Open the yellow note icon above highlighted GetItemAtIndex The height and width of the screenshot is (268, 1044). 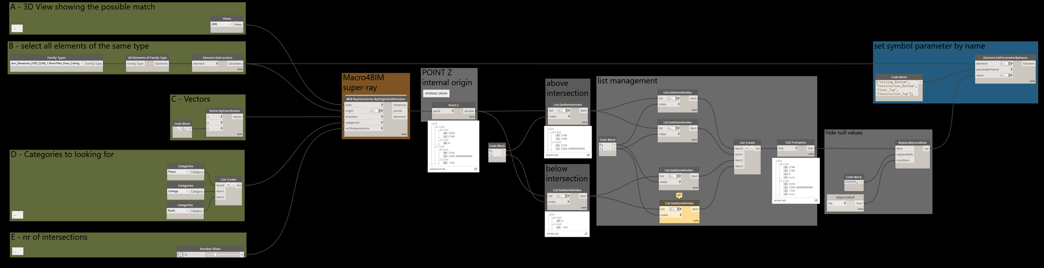679,195
